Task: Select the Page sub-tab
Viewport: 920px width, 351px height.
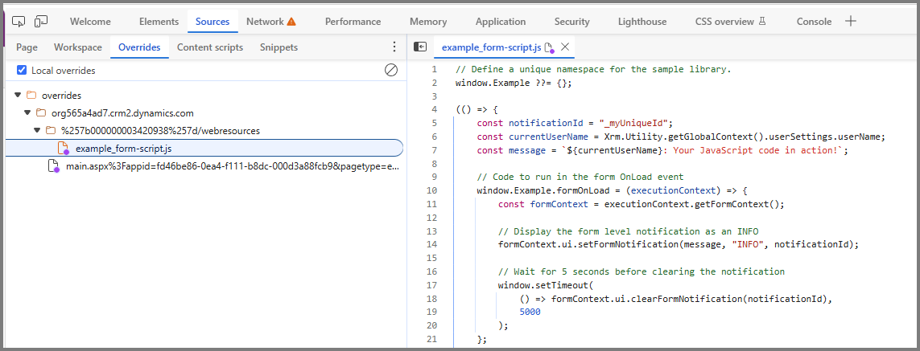Action: click(x=27, y=47)
